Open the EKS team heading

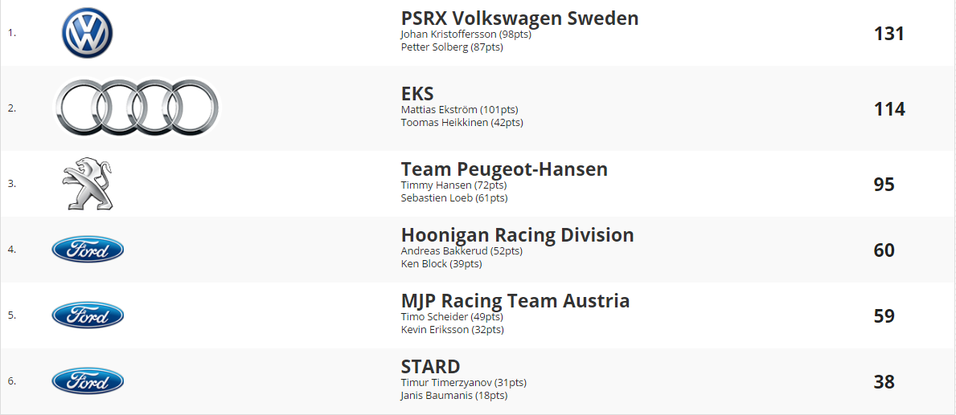coord(417,94)
